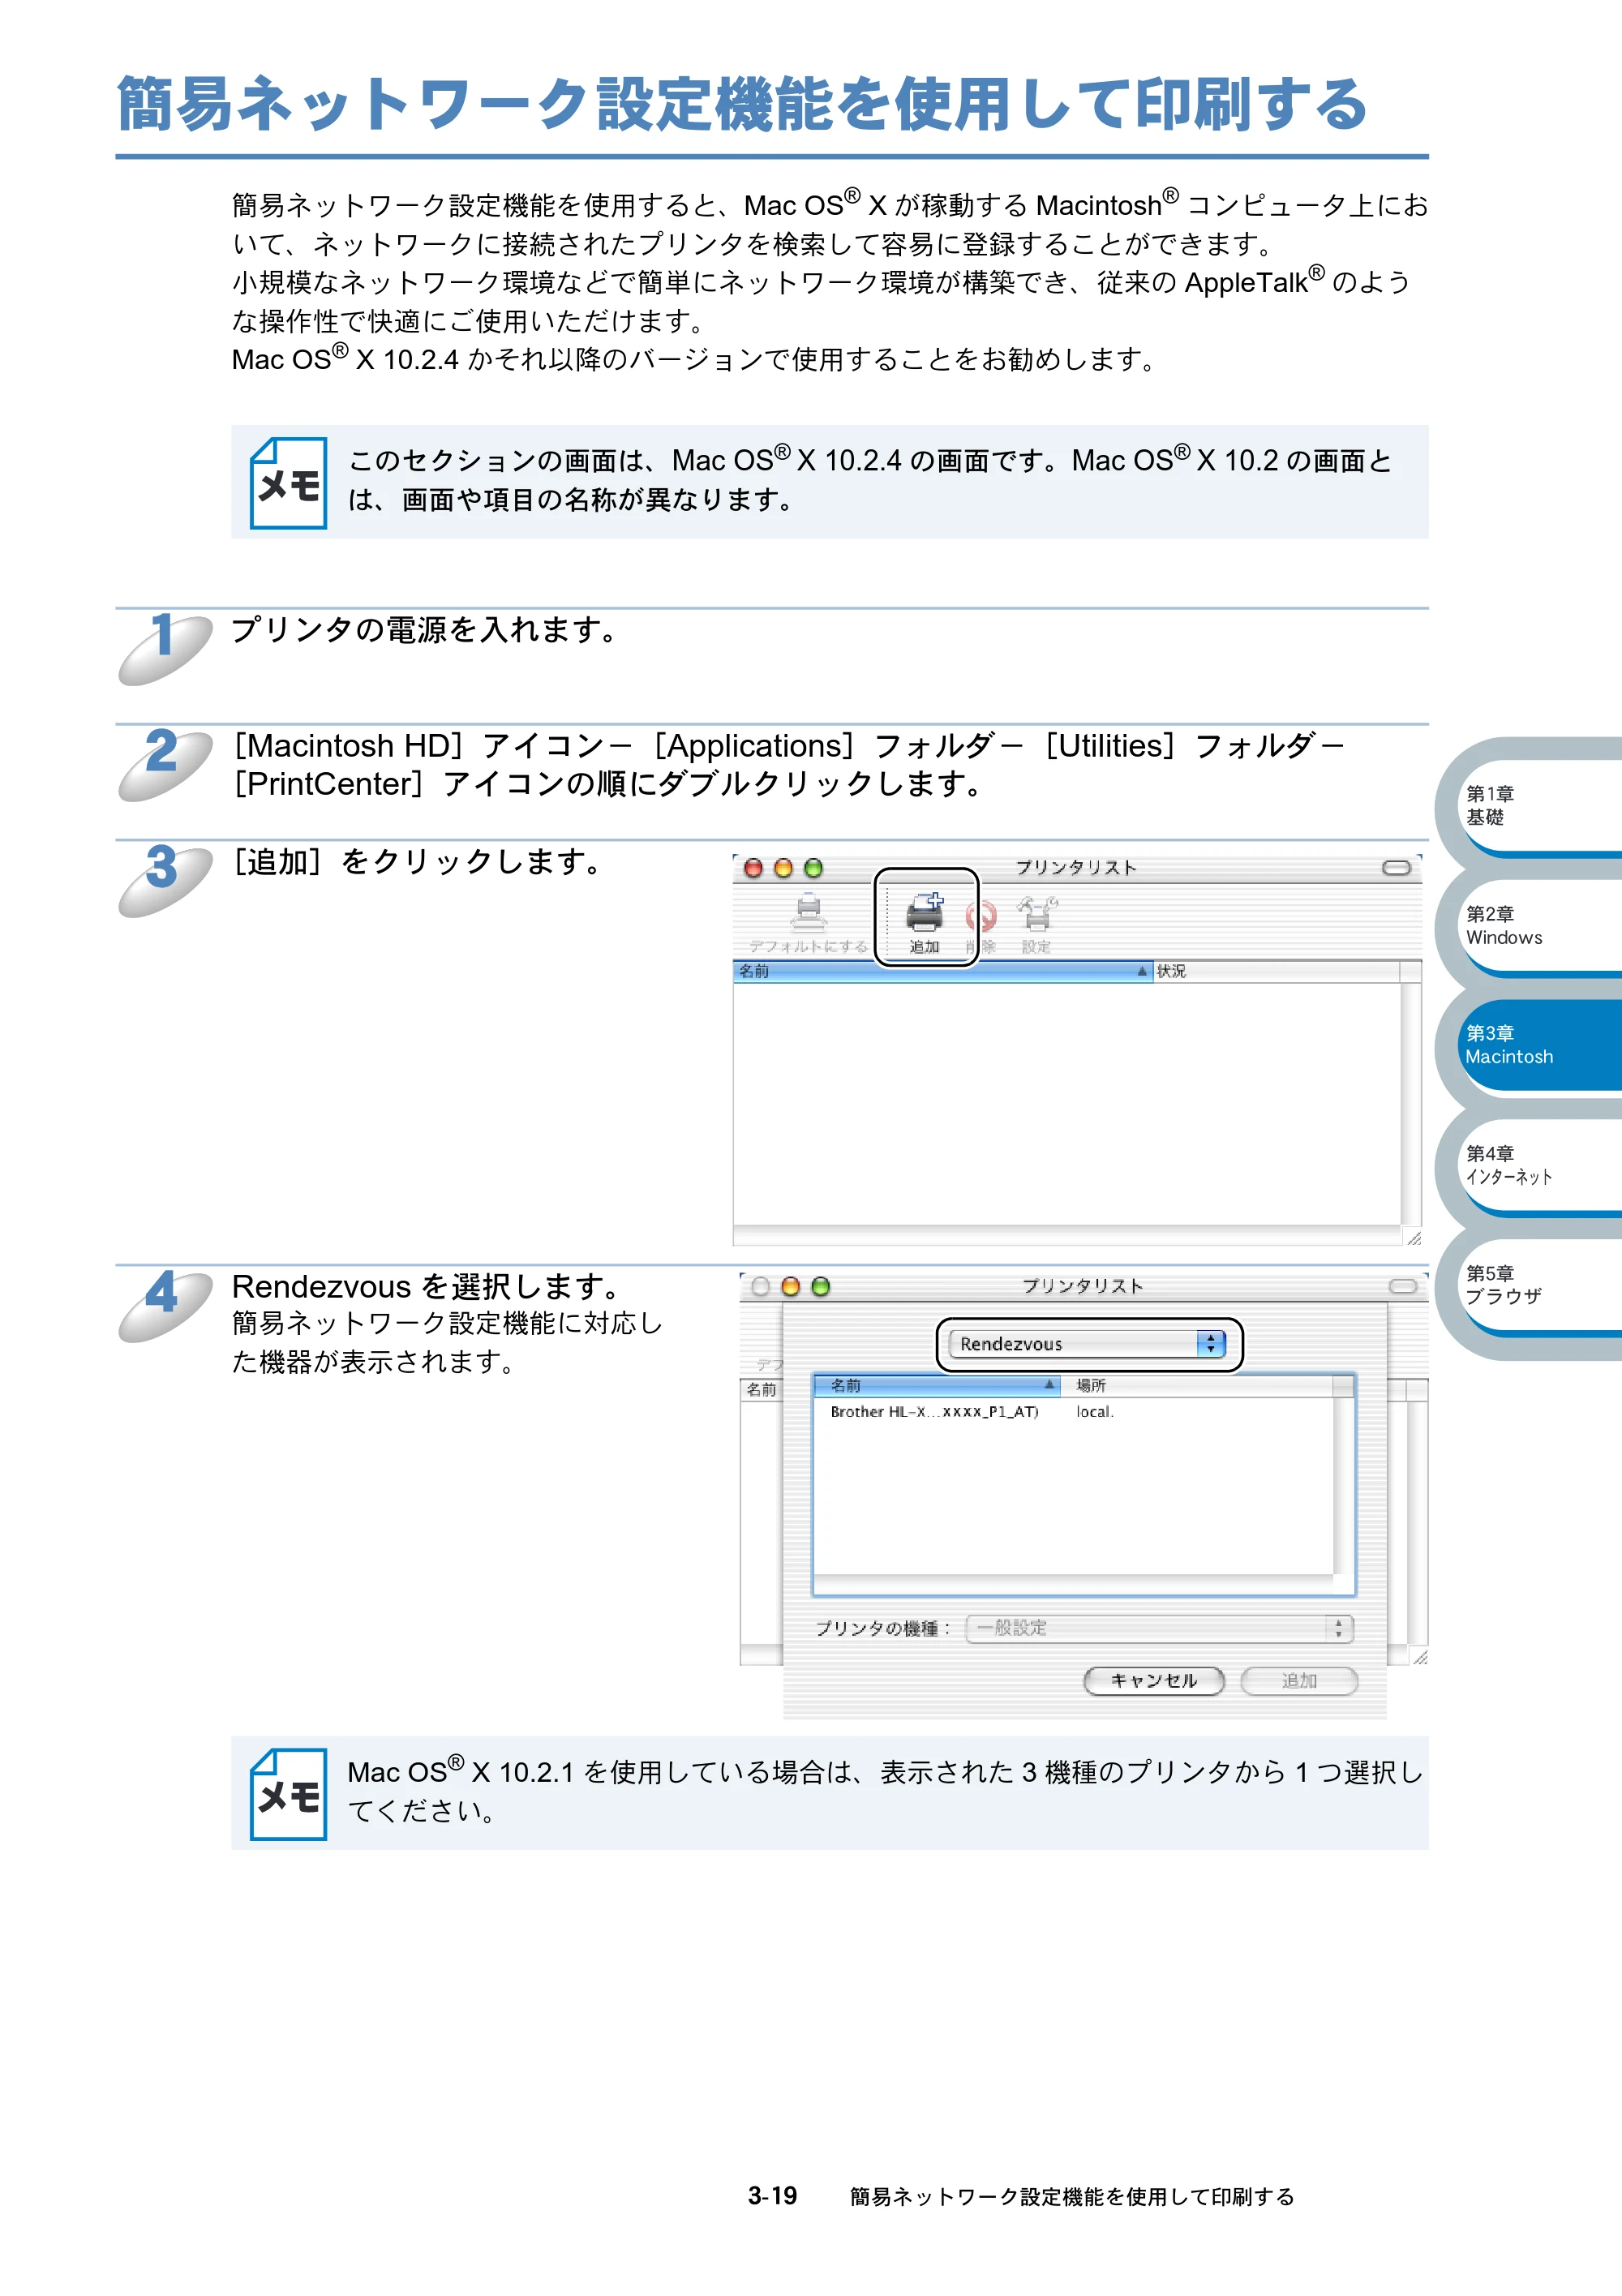The width and height of the screenshot is (1622, 2296).
Task: Click the 追加 button in the Rendezvous dialog
Action: click(1299, 1680)
